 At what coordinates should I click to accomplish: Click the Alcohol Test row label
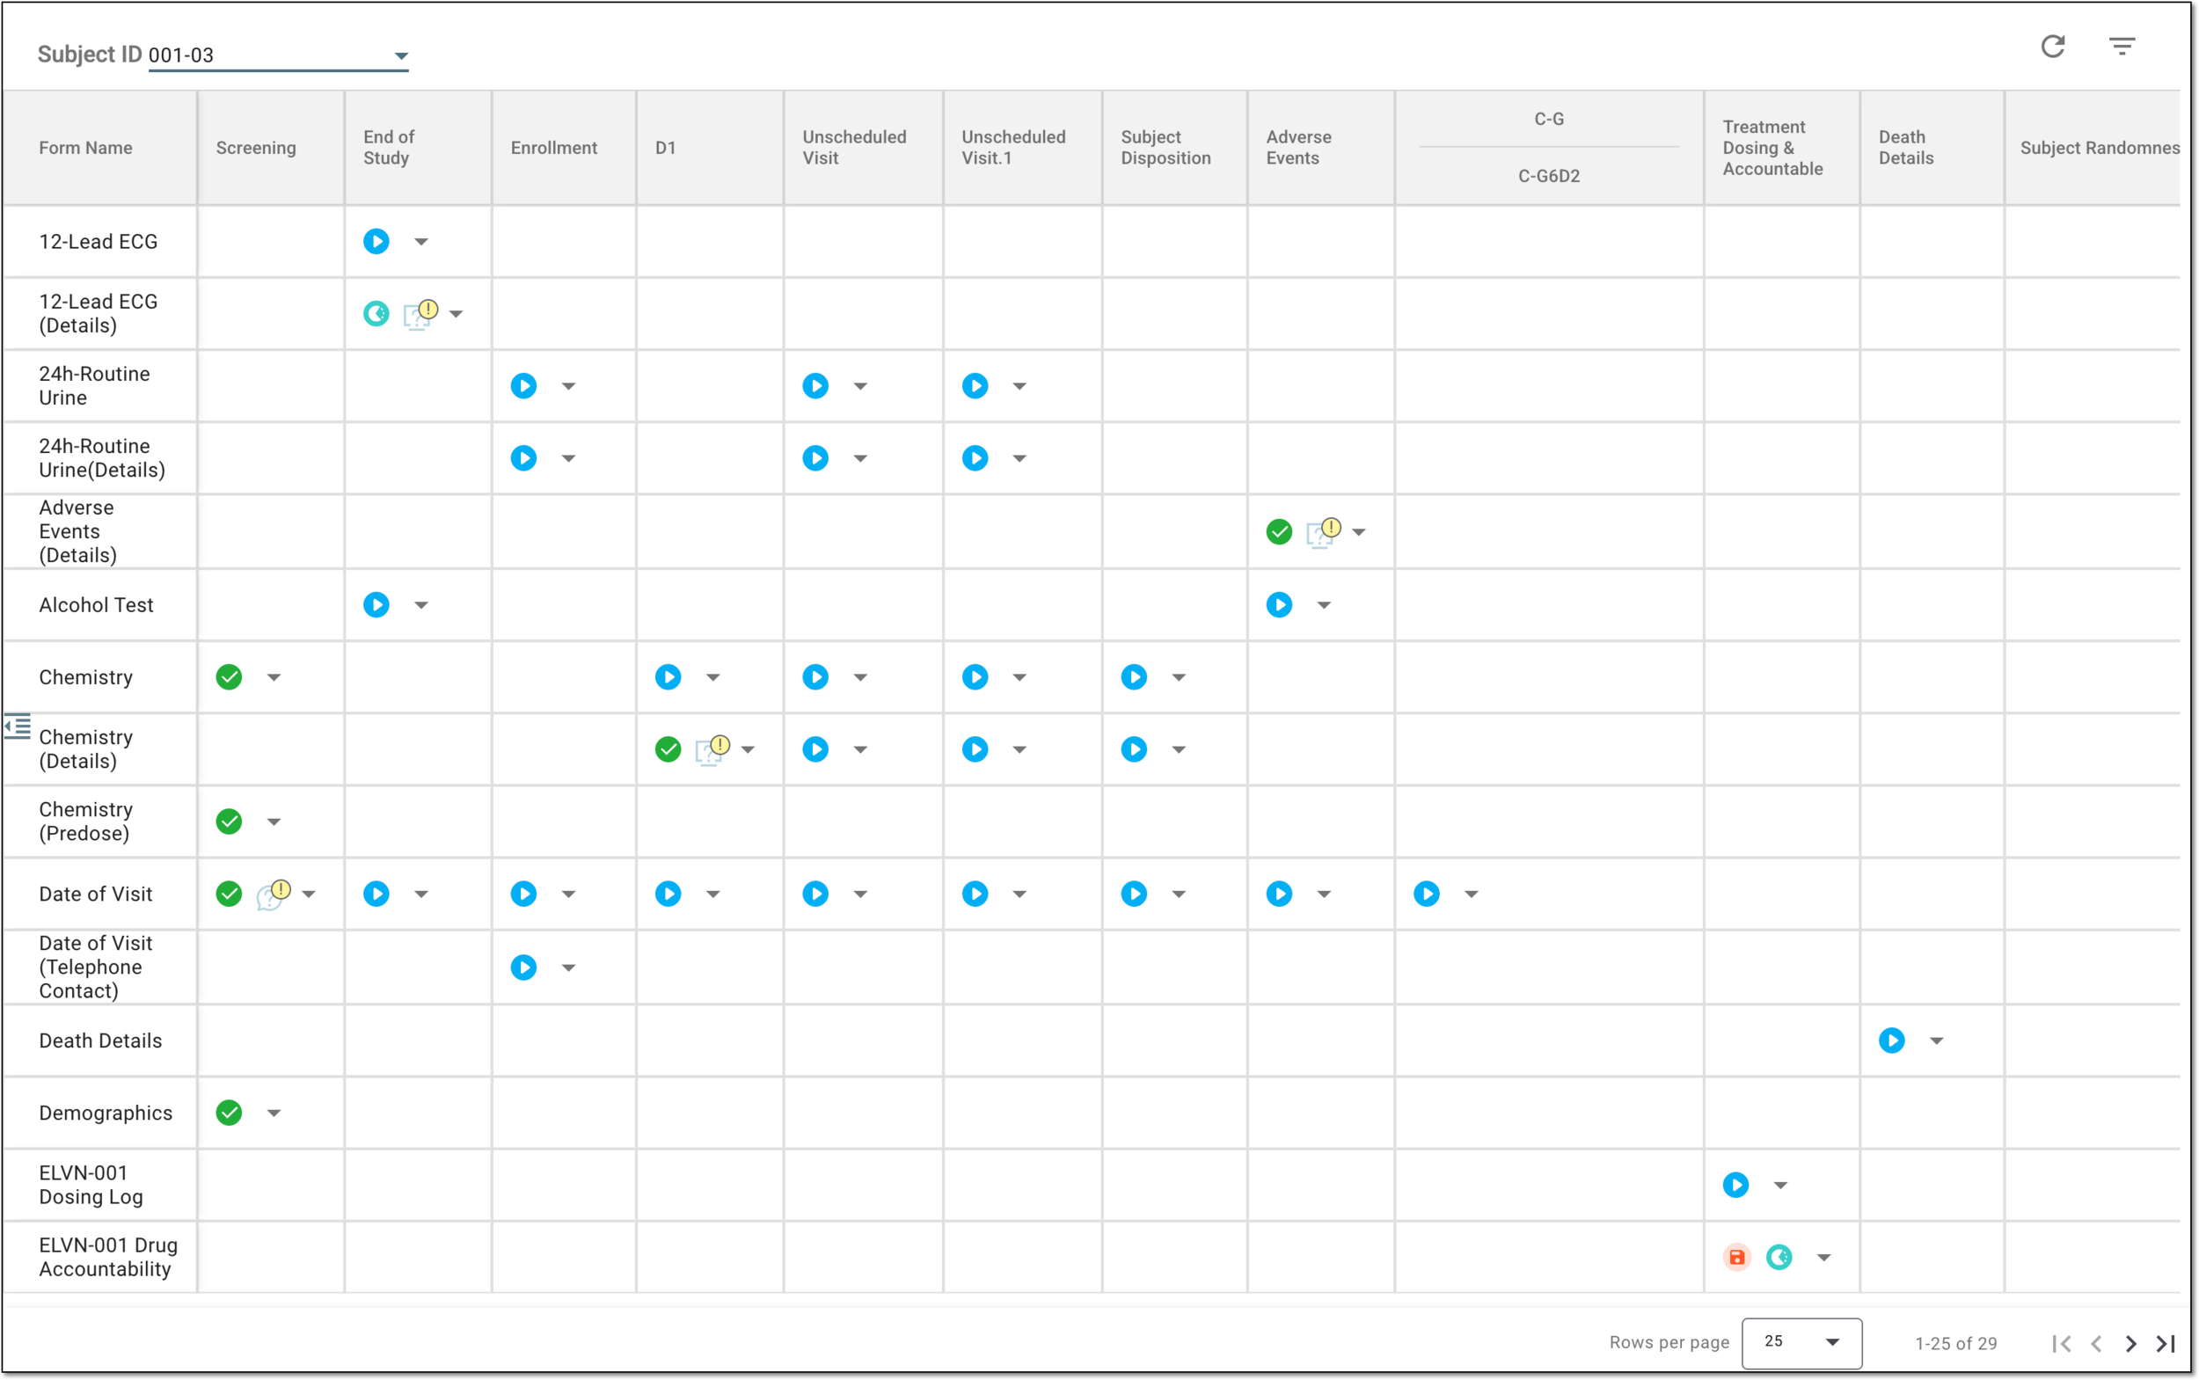(96, 605)
